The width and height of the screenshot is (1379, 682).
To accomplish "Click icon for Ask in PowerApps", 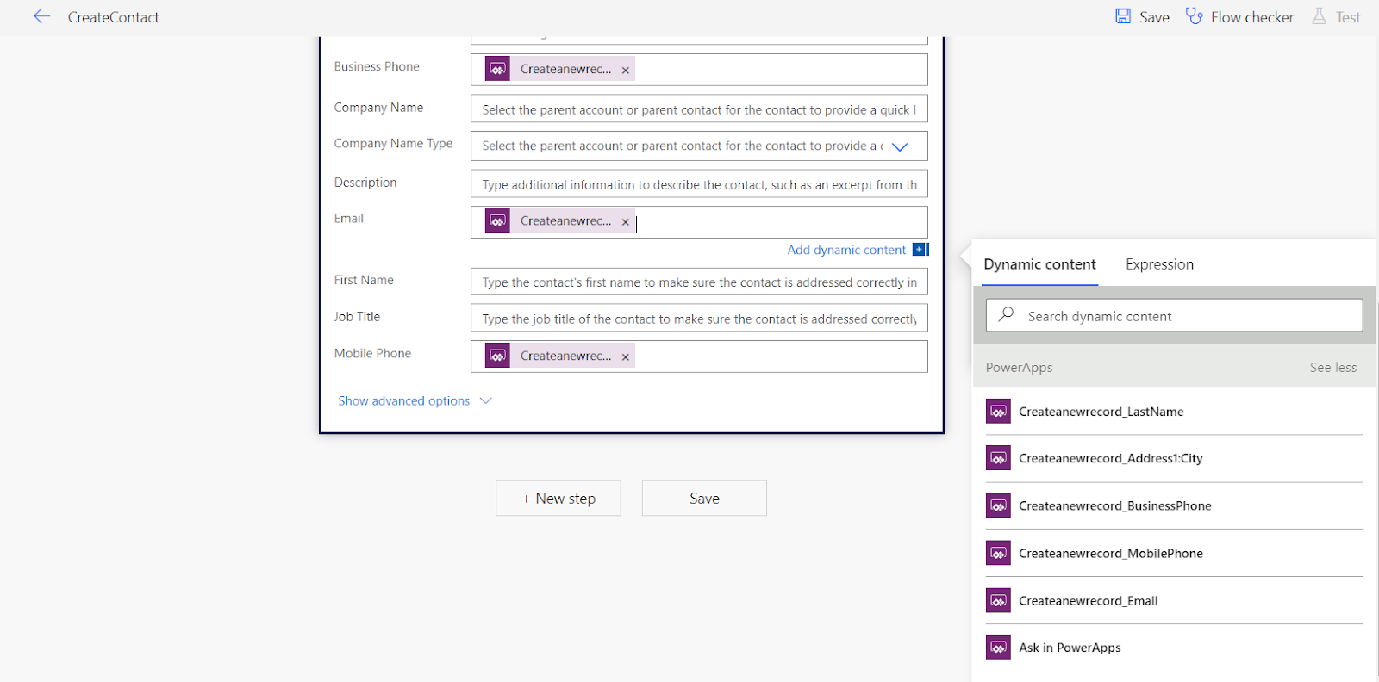I will tap(998, 648).
